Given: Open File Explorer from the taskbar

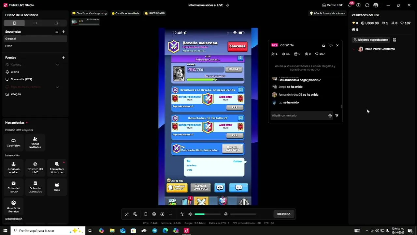Looking at the screenshot, I should pos(112,231).
